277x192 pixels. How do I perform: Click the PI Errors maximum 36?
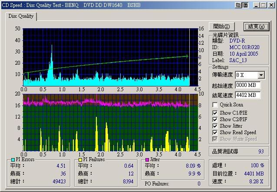(x=63, y=174)
